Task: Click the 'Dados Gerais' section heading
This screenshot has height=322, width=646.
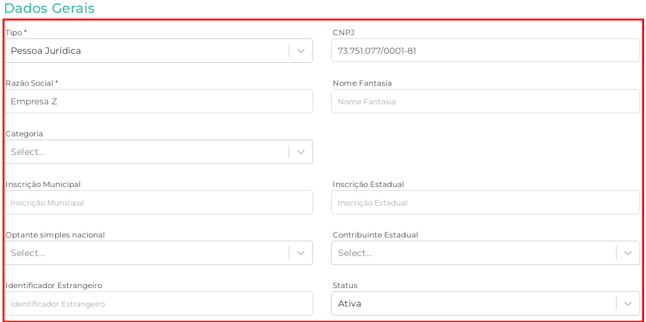Action: point(49,8)
